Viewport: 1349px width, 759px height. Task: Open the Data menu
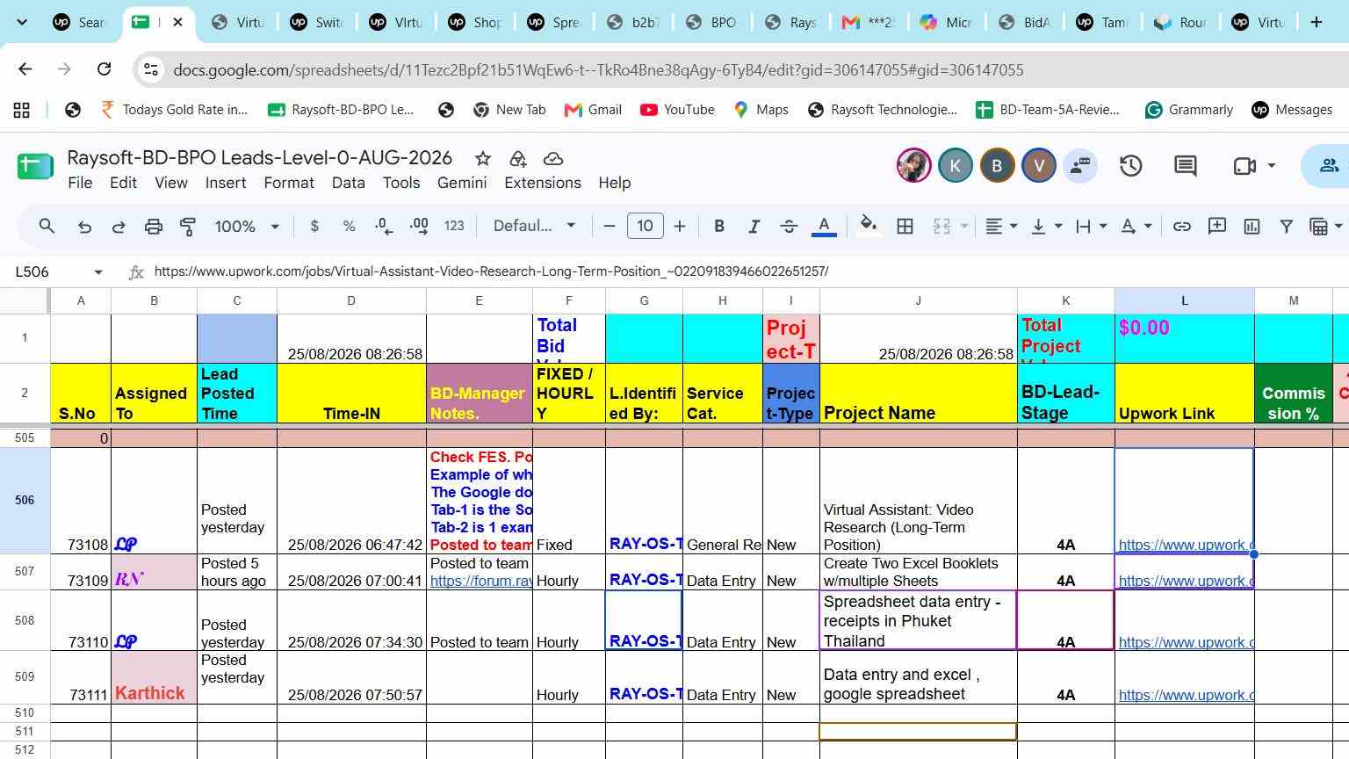coord(349,183)
